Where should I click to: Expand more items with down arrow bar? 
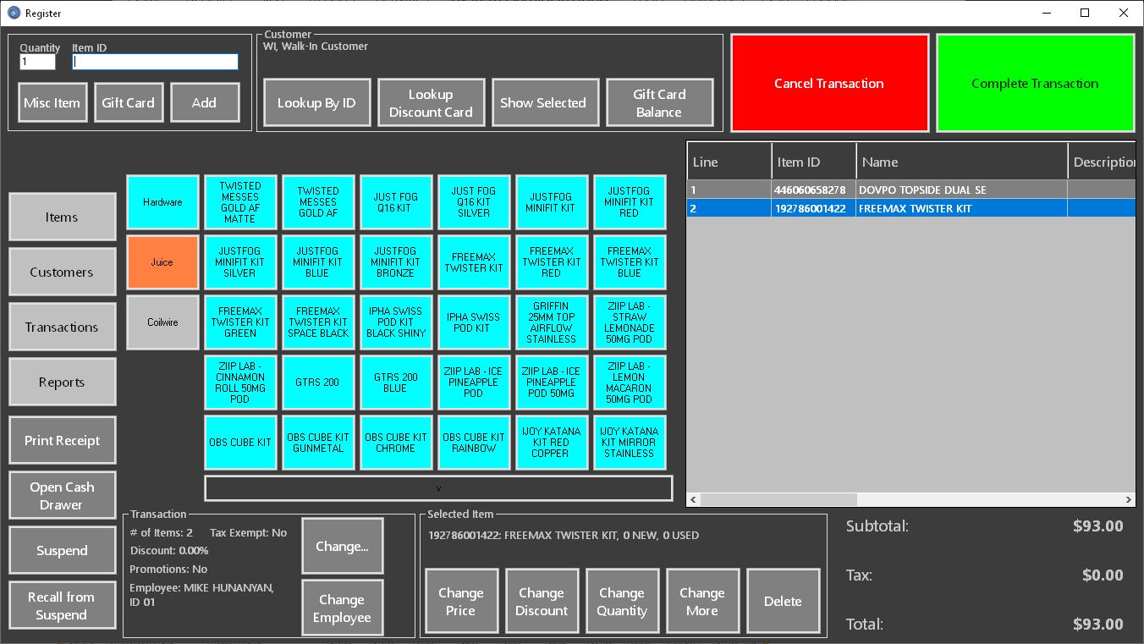point(438,488)
